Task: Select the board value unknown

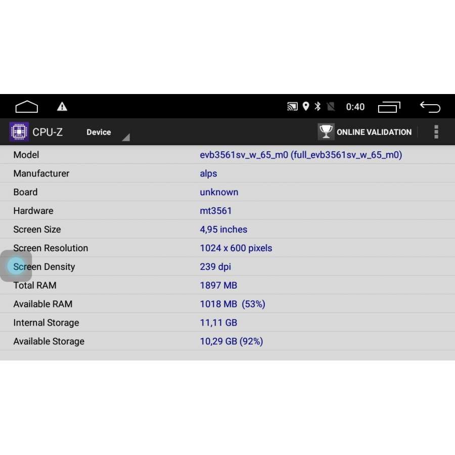Action: 219,192
